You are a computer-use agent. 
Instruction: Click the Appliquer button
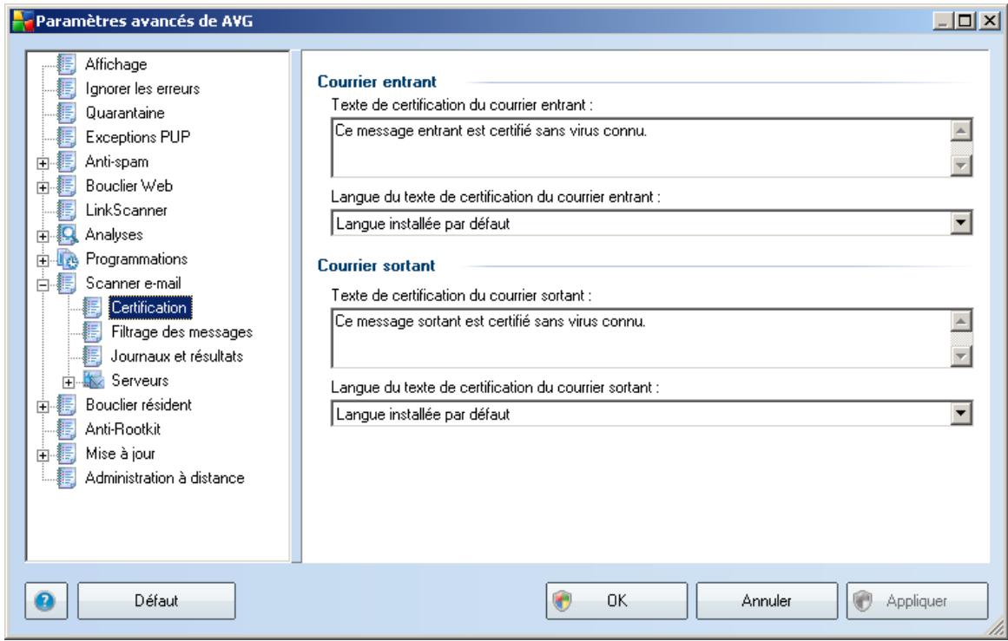[918, 601]
